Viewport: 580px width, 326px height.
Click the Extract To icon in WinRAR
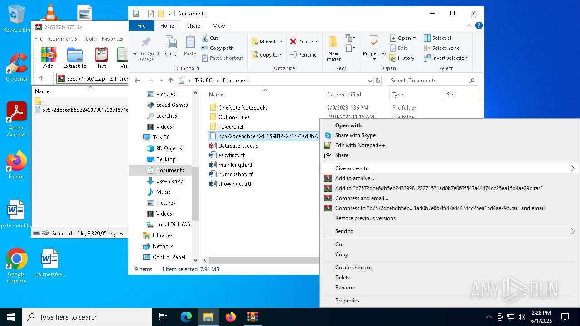pos(75,54)
